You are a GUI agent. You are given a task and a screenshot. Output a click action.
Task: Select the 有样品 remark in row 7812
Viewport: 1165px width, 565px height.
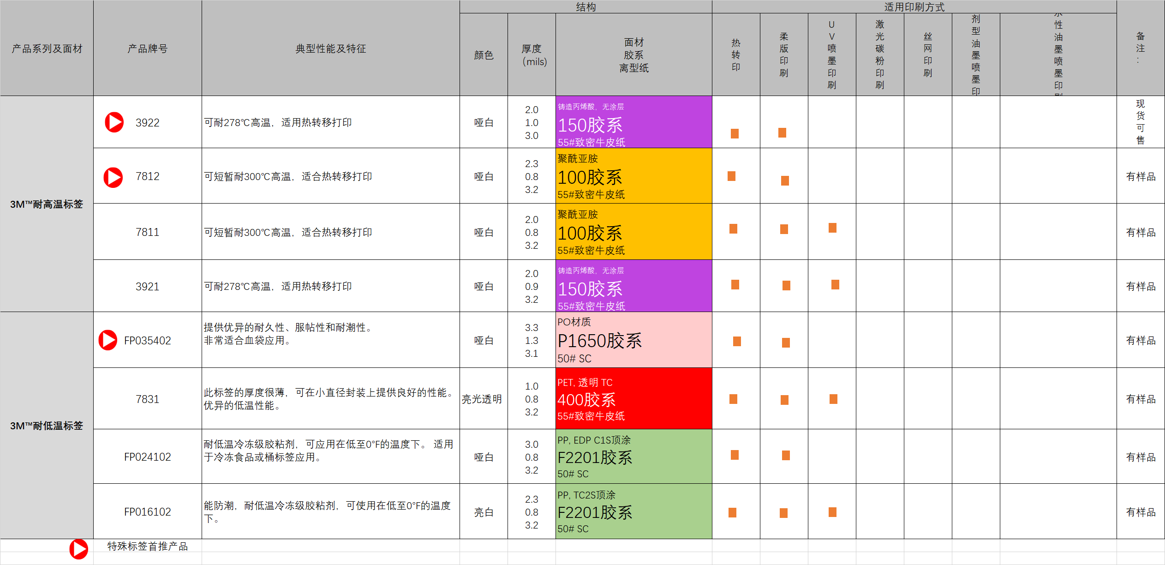click(x=1141, y=176)
